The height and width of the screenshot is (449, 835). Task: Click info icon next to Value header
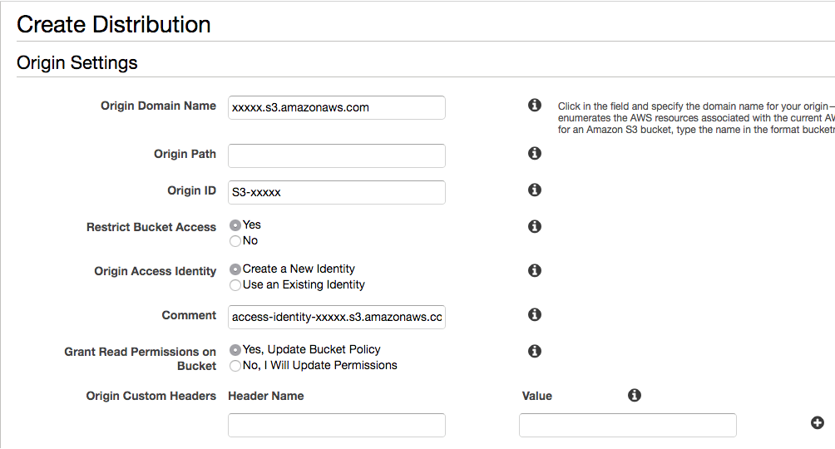coord(635,395)
